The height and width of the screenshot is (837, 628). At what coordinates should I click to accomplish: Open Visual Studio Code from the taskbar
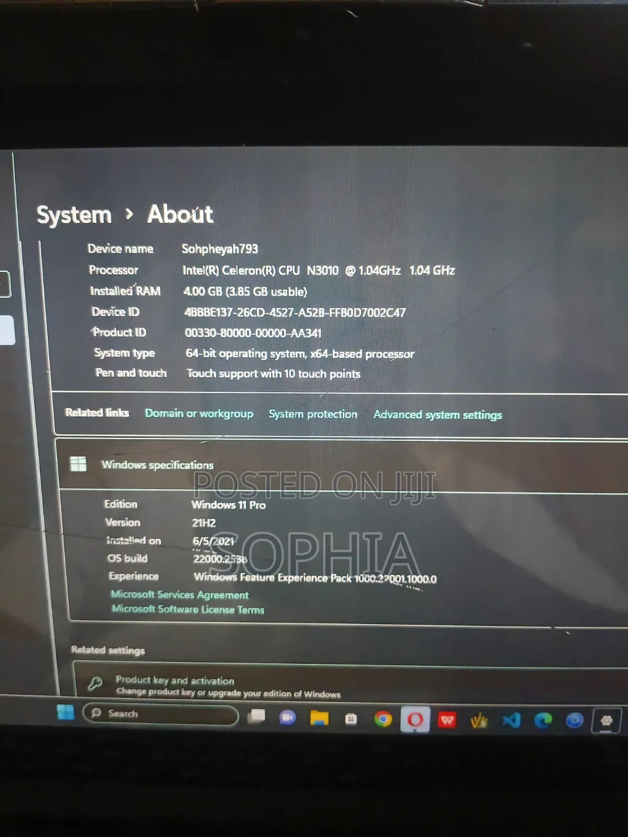tap(511, 720)
